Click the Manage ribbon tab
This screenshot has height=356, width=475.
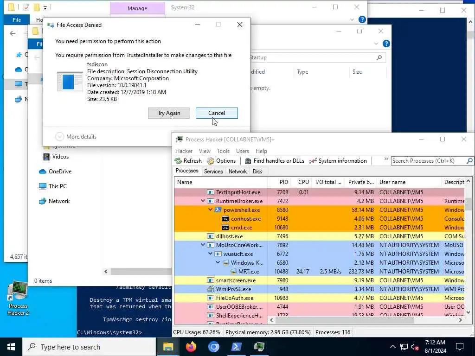coord(137,8)
